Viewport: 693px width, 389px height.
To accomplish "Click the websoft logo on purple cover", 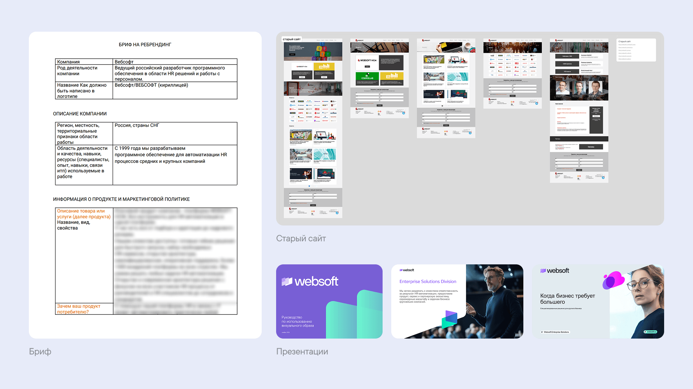I will click(x=310, y=281).
